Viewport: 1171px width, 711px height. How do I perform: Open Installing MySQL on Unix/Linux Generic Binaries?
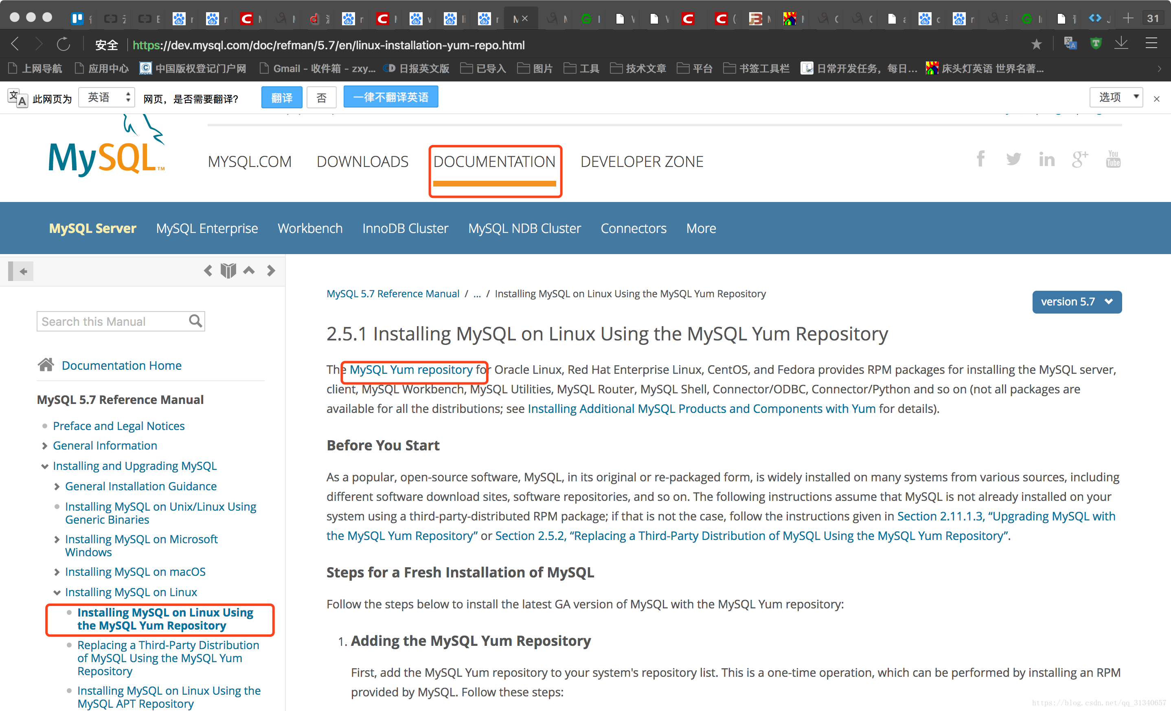coord(161,513)
